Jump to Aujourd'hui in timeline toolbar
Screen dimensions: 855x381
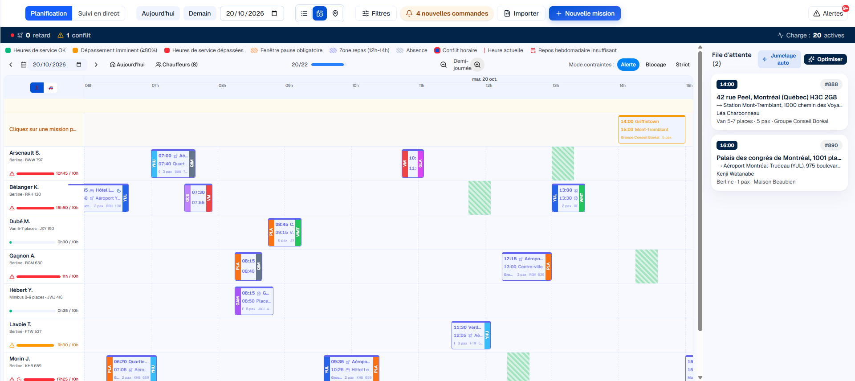127,65
